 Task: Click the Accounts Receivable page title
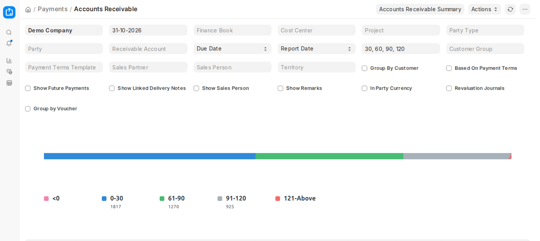[106, 9]
